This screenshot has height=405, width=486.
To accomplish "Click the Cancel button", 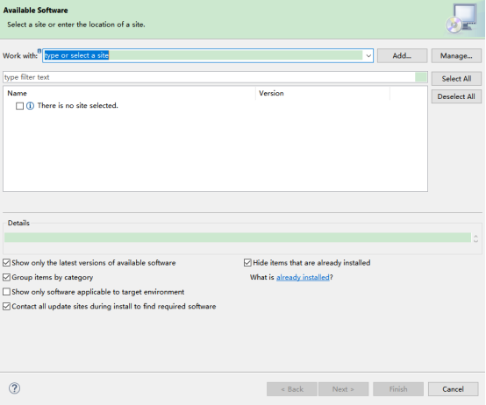I will (x=453, y=389).
